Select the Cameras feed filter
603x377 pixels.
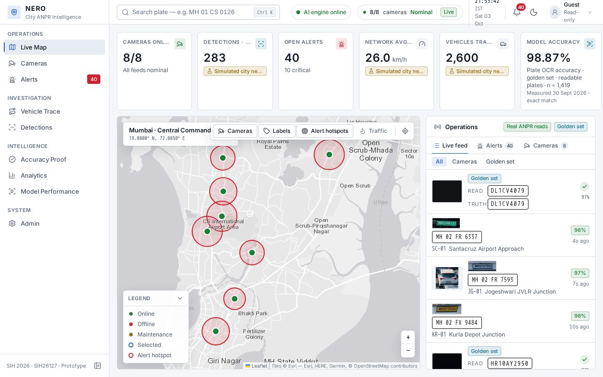[x=464, y=162]
